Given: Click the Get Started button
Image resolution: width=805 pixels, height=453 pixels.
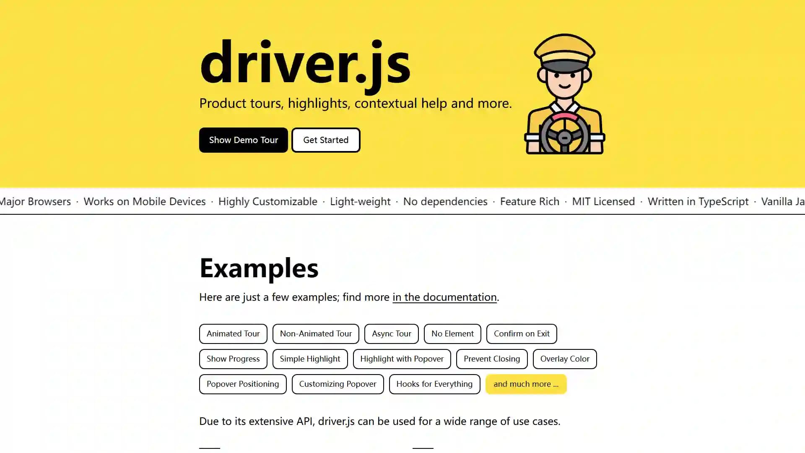Looking at the screenshot, I should [x=326, y=140].
